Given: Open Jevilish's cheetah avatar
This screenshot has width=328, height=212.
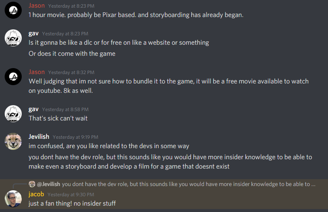Looking at the screenshot, I should [13, 141].
